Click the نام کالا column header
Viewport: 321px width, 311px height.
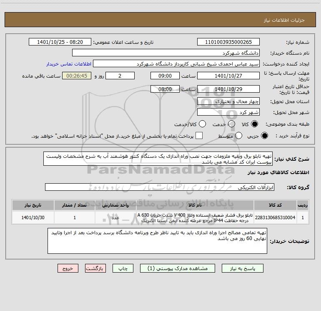point(195,205)
